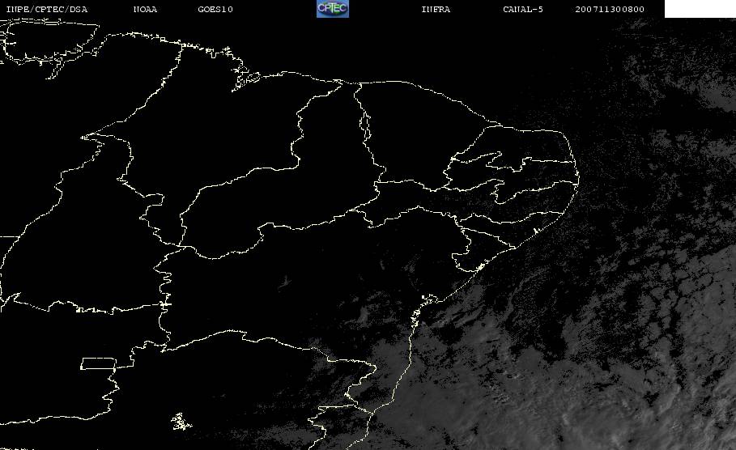Select the NOAA text in the header

[x=145, y=10]
